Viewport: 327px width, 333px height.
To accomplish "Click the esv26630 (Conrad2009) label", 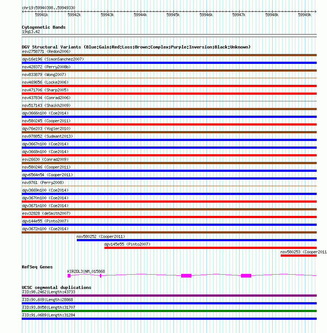I will pyautogui.click(x=45, y=159).
